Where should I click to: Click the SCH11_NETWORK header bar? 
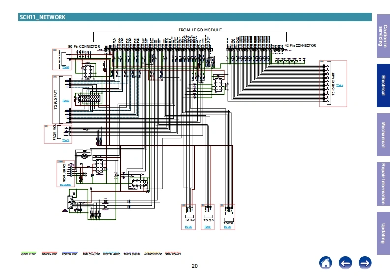[195, 17]
